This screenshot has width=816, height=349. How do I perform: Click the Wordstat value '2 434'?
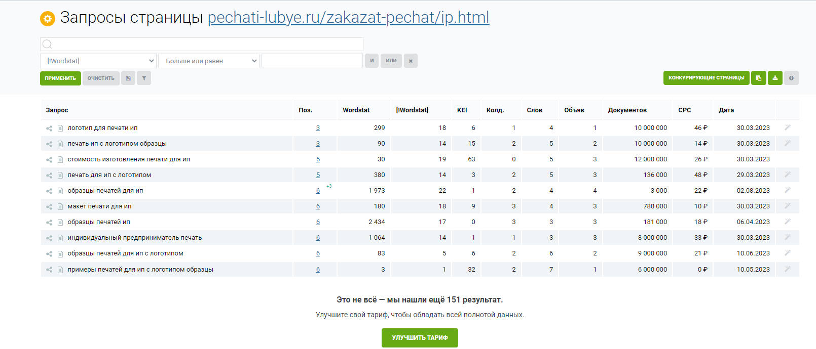[x=377, y=222]
